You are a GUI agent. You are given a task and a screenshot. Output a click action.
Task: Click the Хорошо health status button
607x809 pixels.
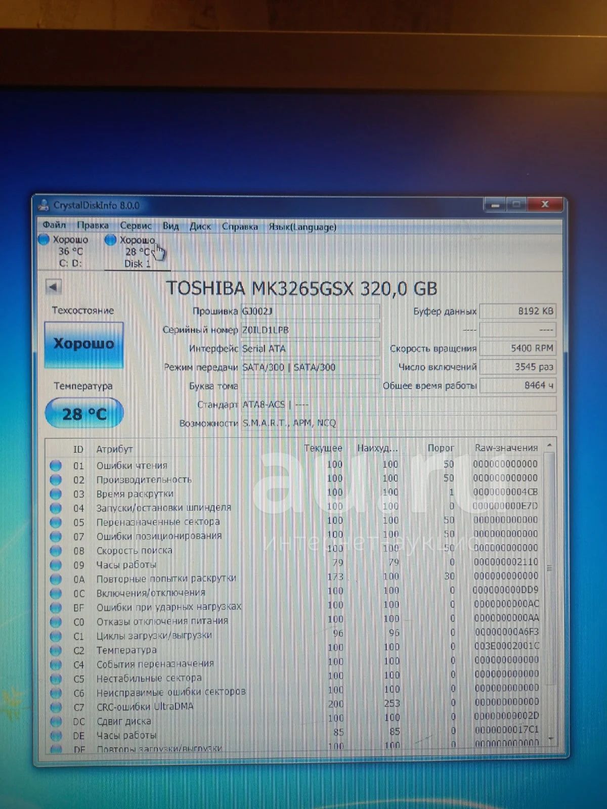(x=84, y=344)
